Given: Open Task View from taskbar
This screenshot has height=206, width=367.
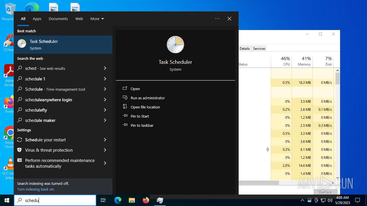Looking at the screenshot, I should pos(103,200).
